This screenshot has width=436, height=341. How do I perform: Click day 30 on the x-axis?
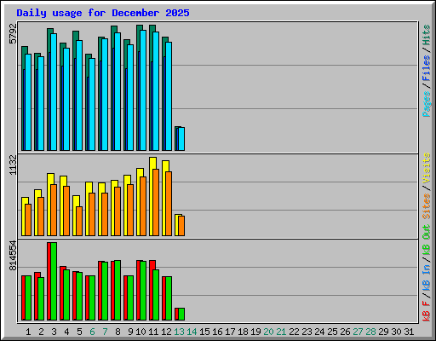(x=396, y=332)
